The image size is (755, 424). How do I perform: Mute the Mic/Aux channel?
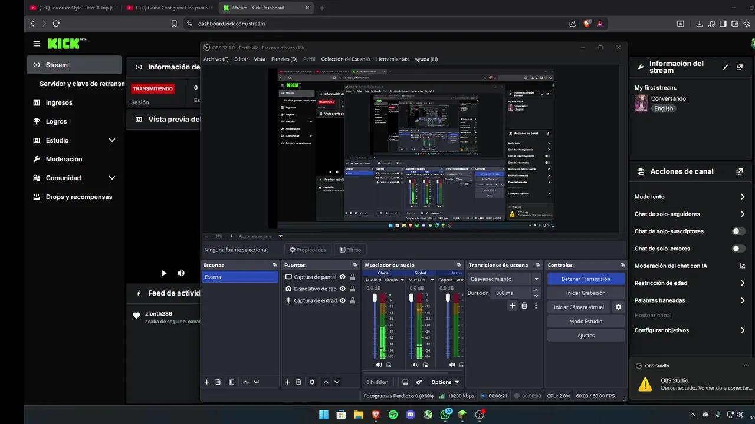[x=415, y=365]
